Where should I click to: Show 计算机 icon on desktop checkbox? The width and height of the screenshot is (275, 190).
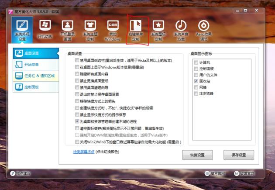(x=196, y=62)
